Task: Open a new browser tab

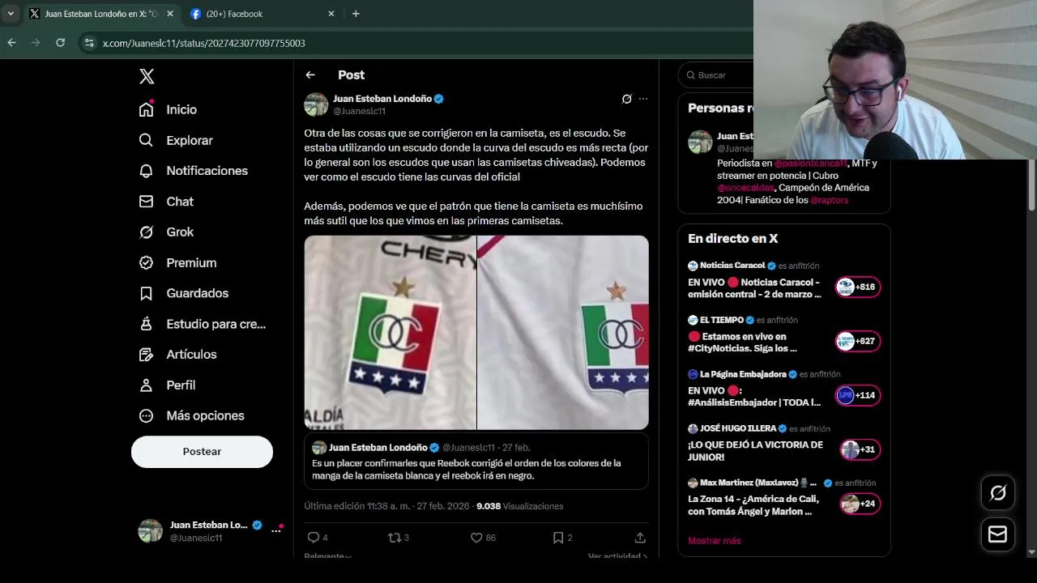Action: click(x=356, y=14)
